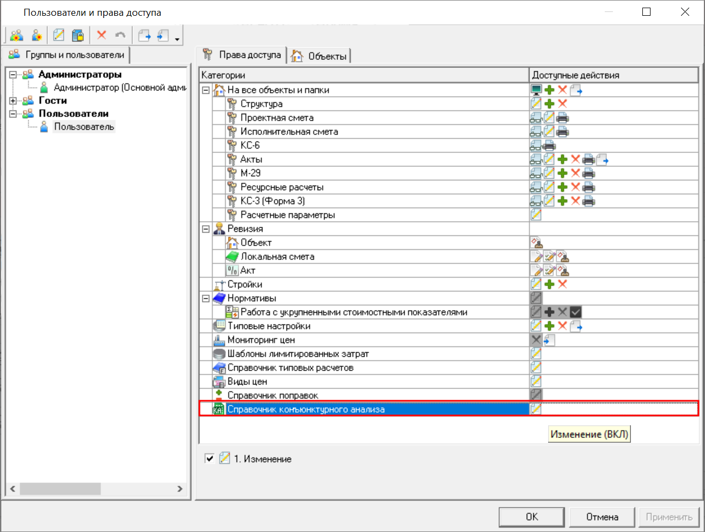Click the add user group toolbar icon
This screenshot has width=705, height=532.
point(17,36)
